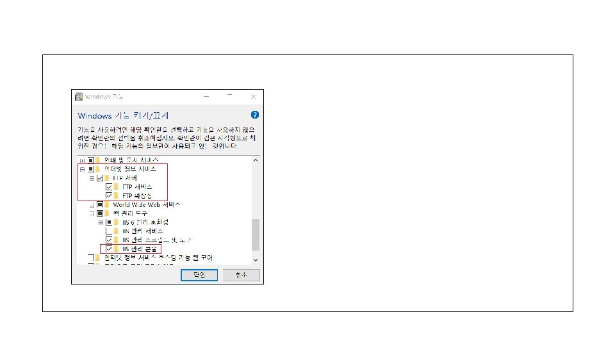
Task: Expand the 인쇄 및 문서 서비스 node
Action: (83, 160)
